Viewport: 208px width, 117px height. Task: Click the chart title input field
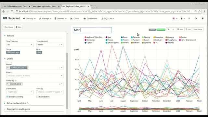pos(92,30)
